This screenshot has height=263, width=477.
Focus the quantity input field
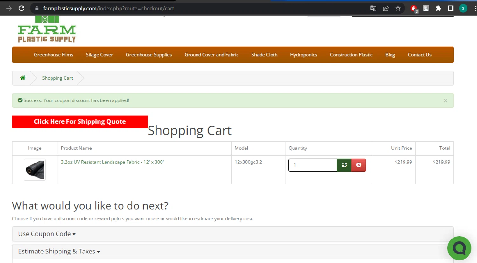313,165
